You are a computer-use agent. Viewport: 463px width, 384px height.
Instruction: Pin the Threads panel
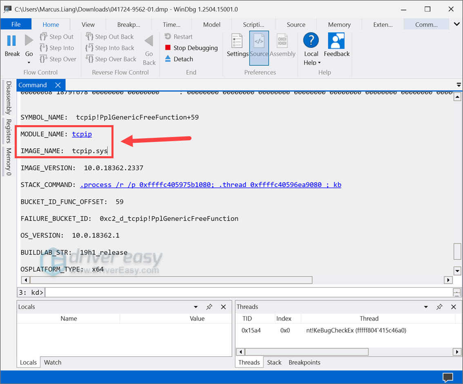pyautogui.click(x=439, y=307)
